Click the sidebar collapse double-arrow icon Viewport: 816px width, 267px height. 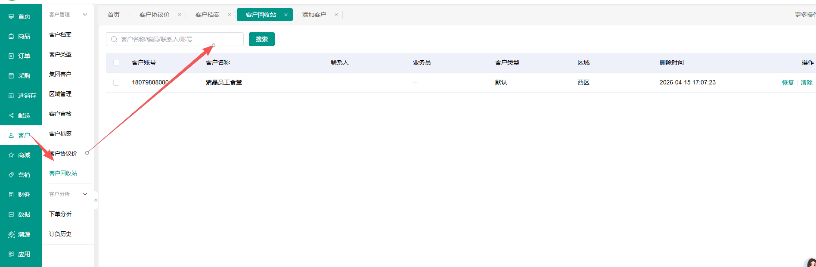click(96, 200)
